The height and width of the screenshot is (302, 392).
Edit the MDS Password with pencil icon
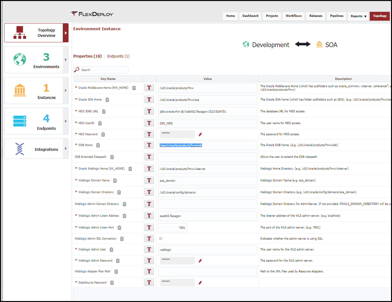coord(200,135)
